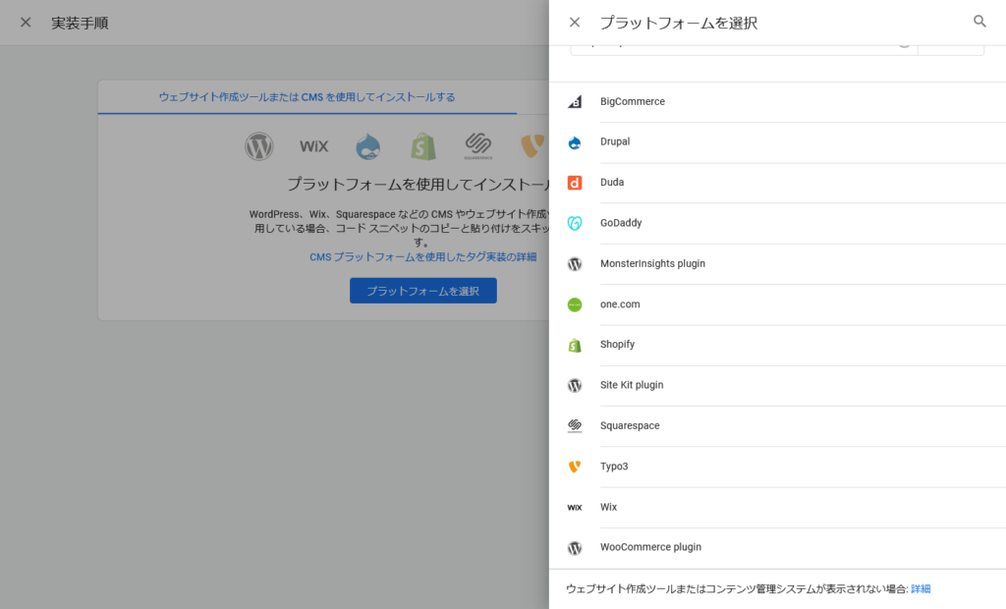Click the Wix logo icon in list

click(575, 508)
